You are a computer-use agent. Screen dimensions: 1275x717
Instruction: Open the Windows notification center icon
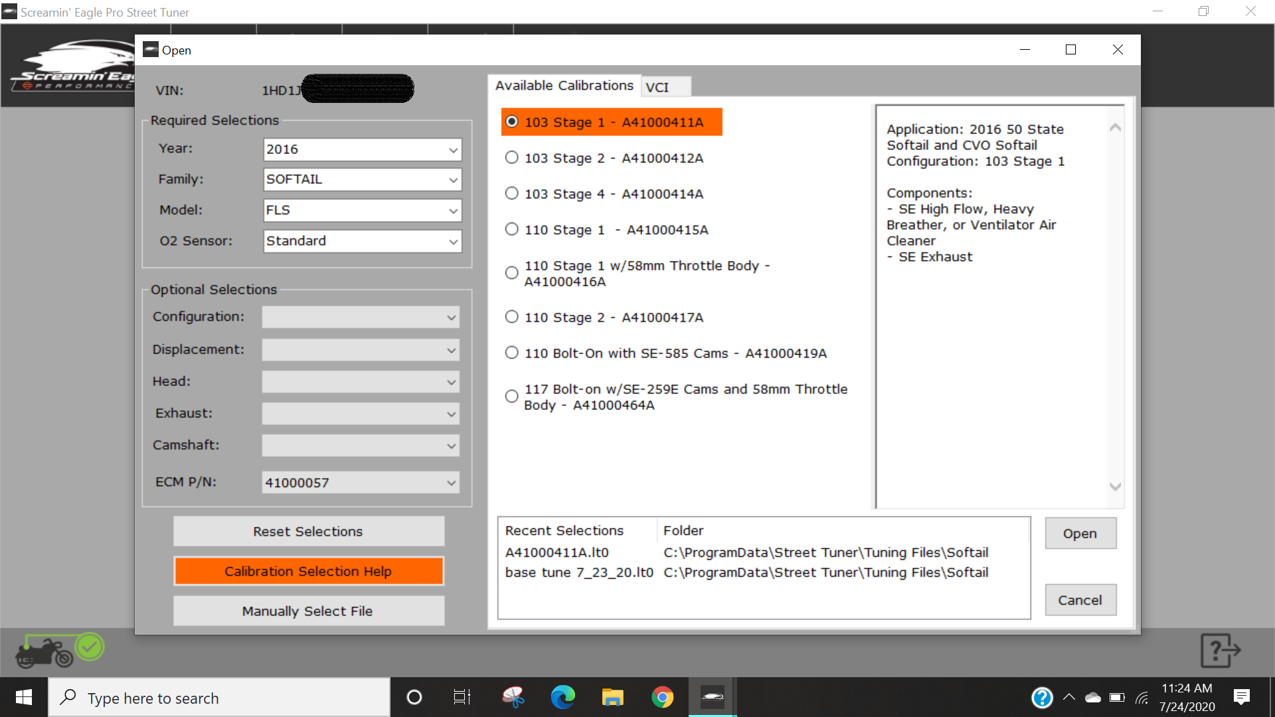(x=1241, y=697)
